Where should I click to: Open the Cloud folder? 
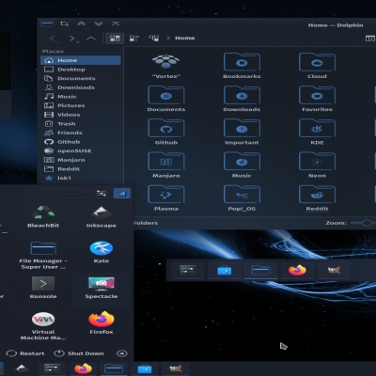tap(317, 66)
